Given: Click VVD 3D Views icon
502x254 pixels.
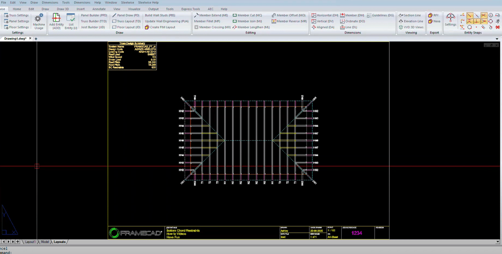Looking at the screenshot, I should point(410,27).
